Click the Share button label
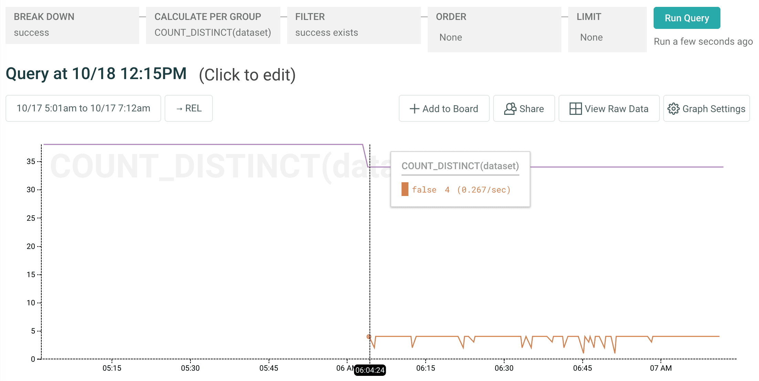 pos(531,109)
